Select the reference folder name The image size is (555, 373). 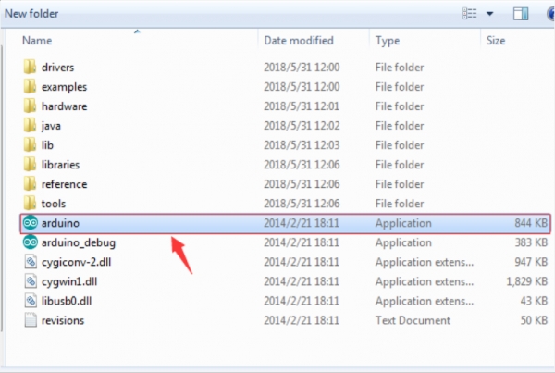[x=64, y=184]
